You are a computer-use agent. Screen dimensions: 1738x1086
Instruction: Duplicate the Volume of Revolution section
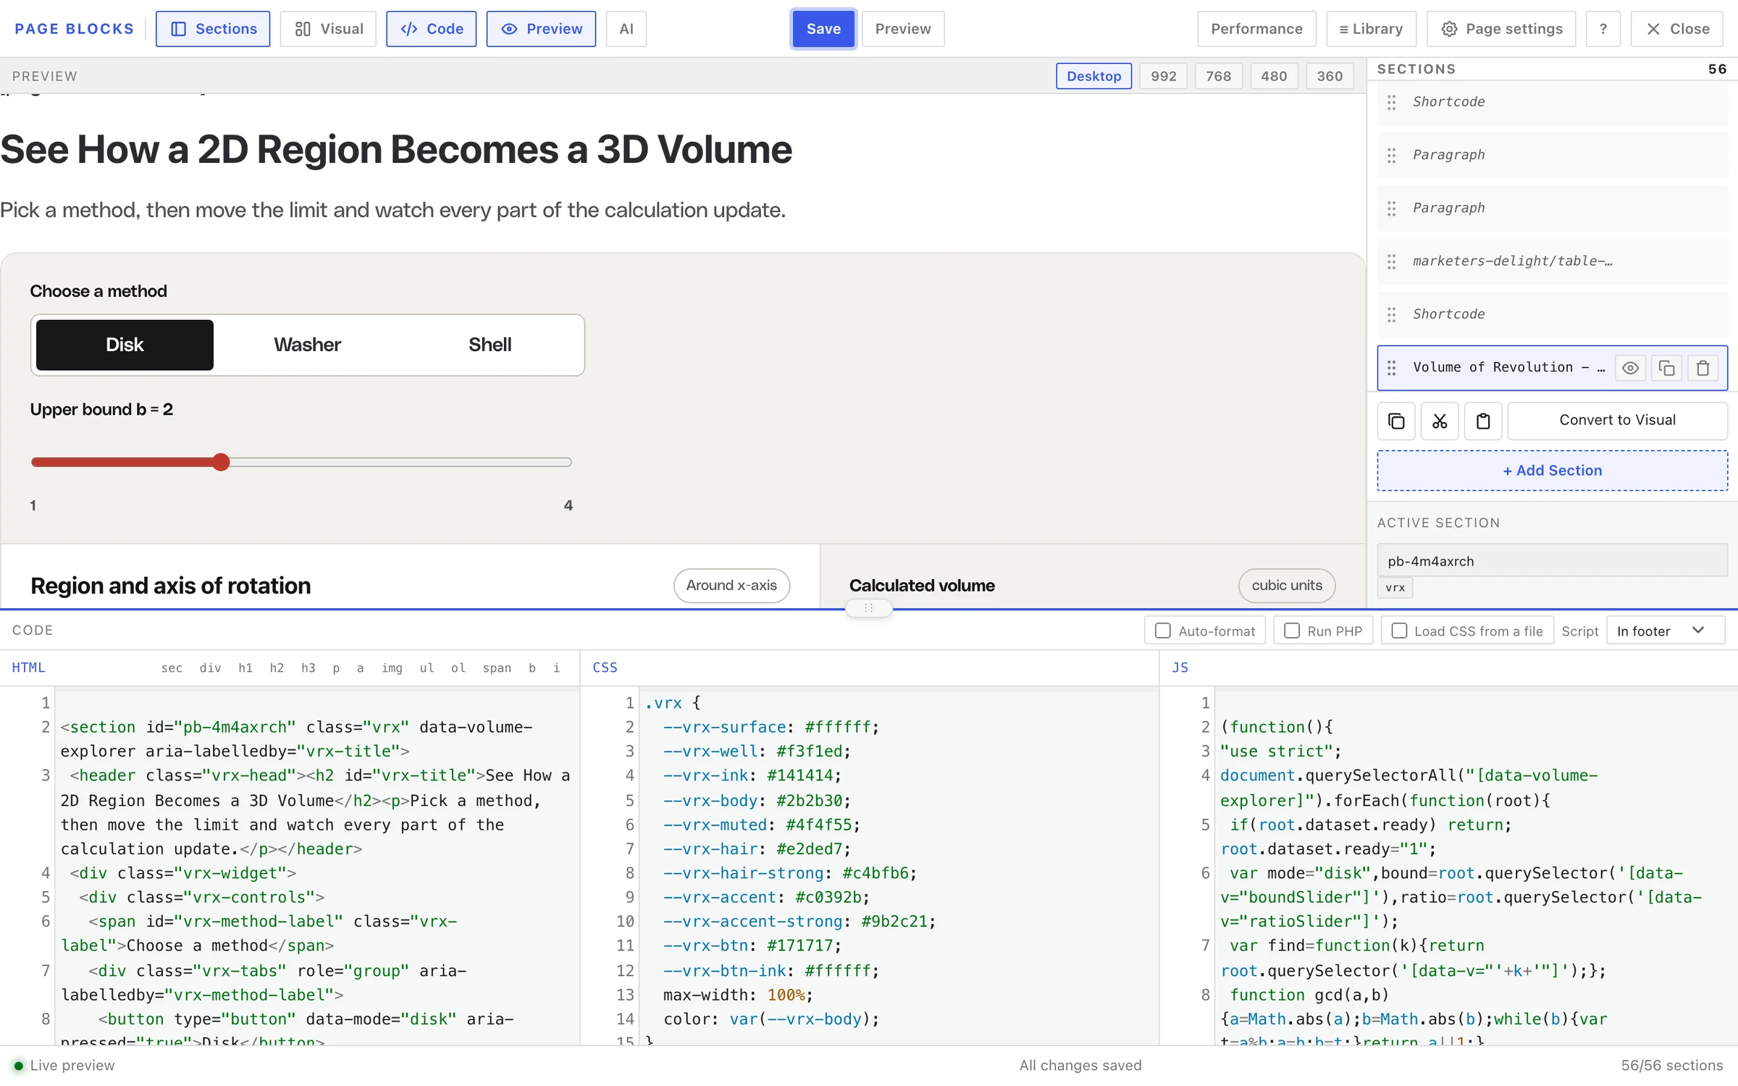pos(1666,368)
